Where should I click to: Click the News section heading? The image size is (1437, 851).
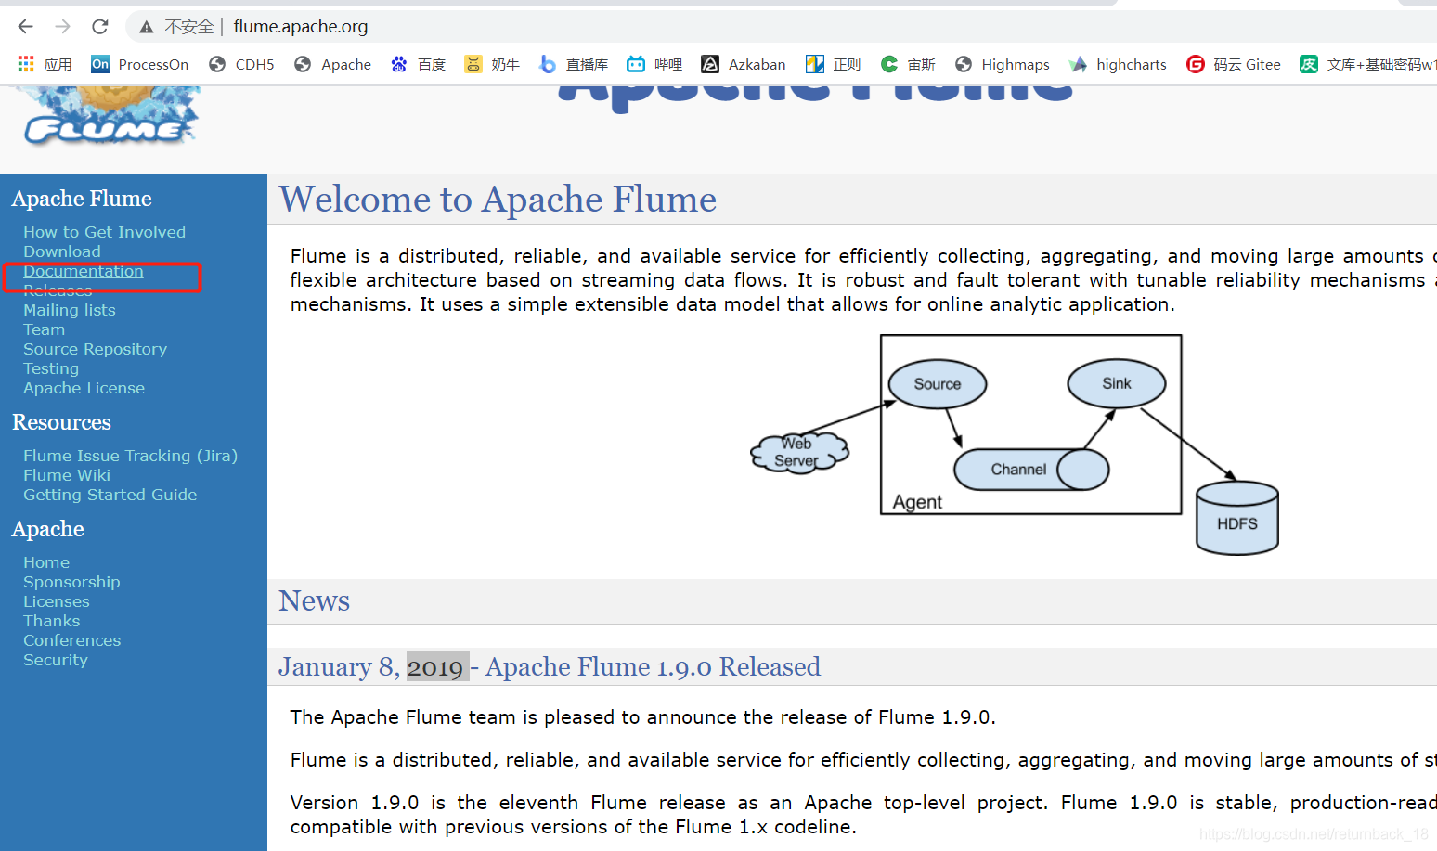tap(315, 600)
